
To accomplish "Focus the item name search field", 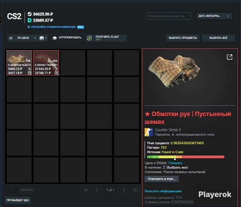I will pyautogui.click(x=169, y=16).
